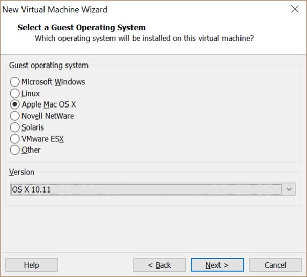
Task: Go back with the Back button
Action: [x=159, y=265]
